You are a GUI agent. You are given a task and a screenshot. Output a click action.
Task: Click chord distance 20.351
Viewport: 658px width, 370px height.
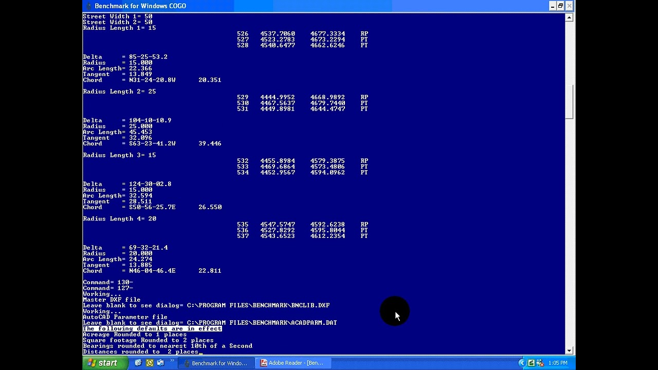[210, 80]
